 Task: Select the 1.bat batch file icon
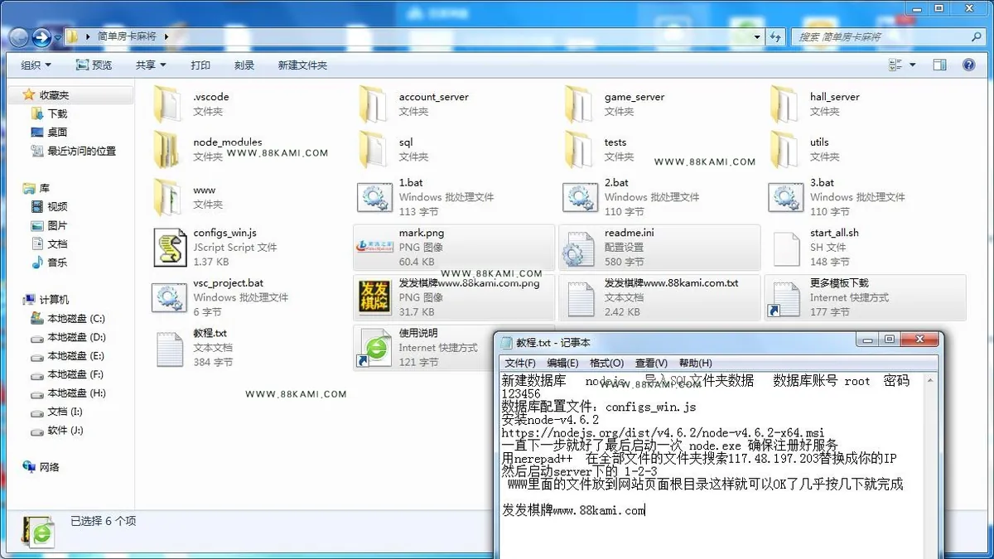point(374,197)
